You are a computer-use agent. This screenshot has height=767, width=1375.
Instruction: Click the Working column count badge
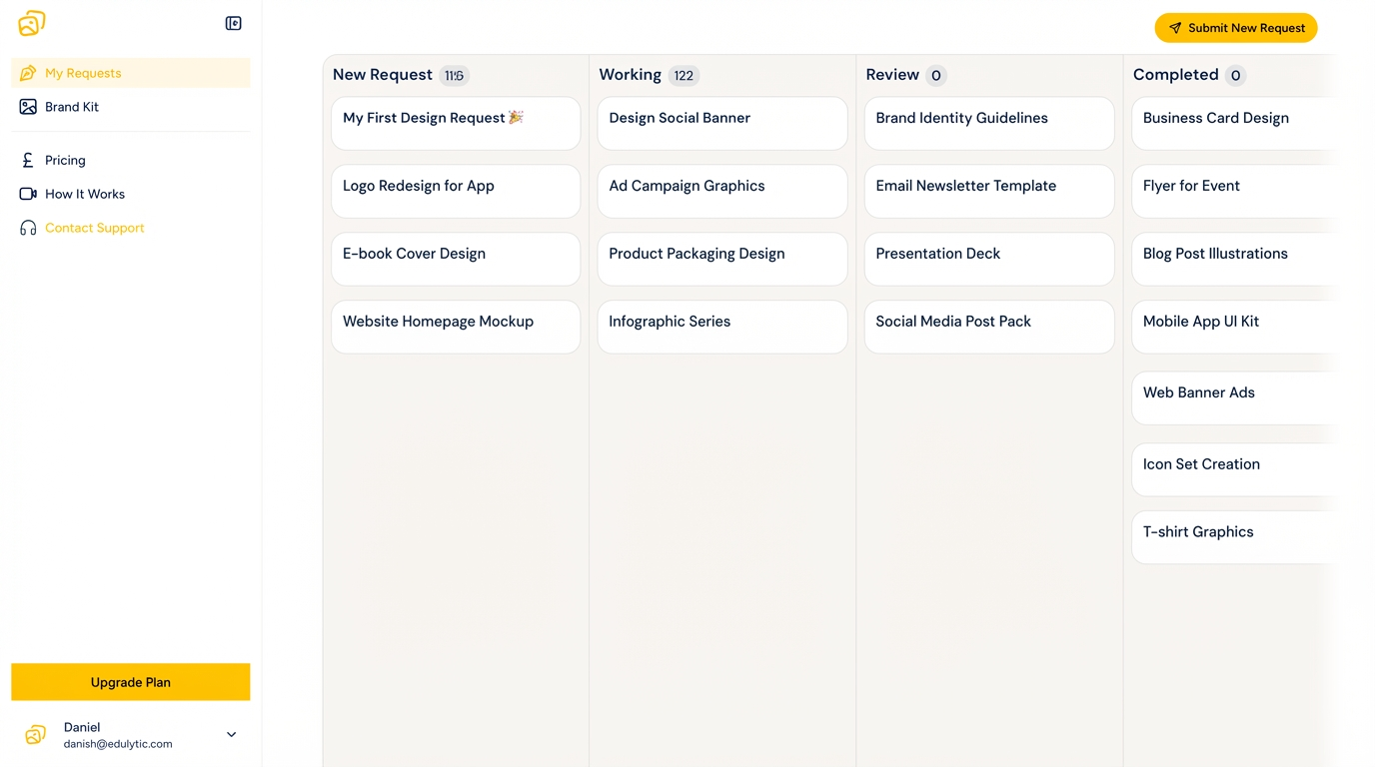(x=684, y=75)
